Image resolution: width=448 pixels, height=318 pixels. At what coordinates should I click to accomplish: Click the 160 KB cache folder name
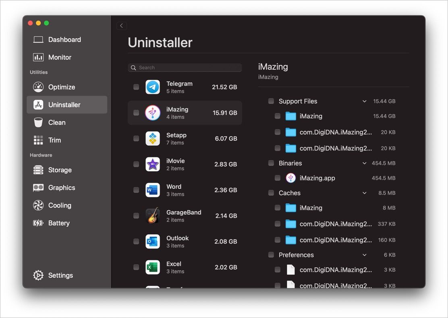[336, 240]
